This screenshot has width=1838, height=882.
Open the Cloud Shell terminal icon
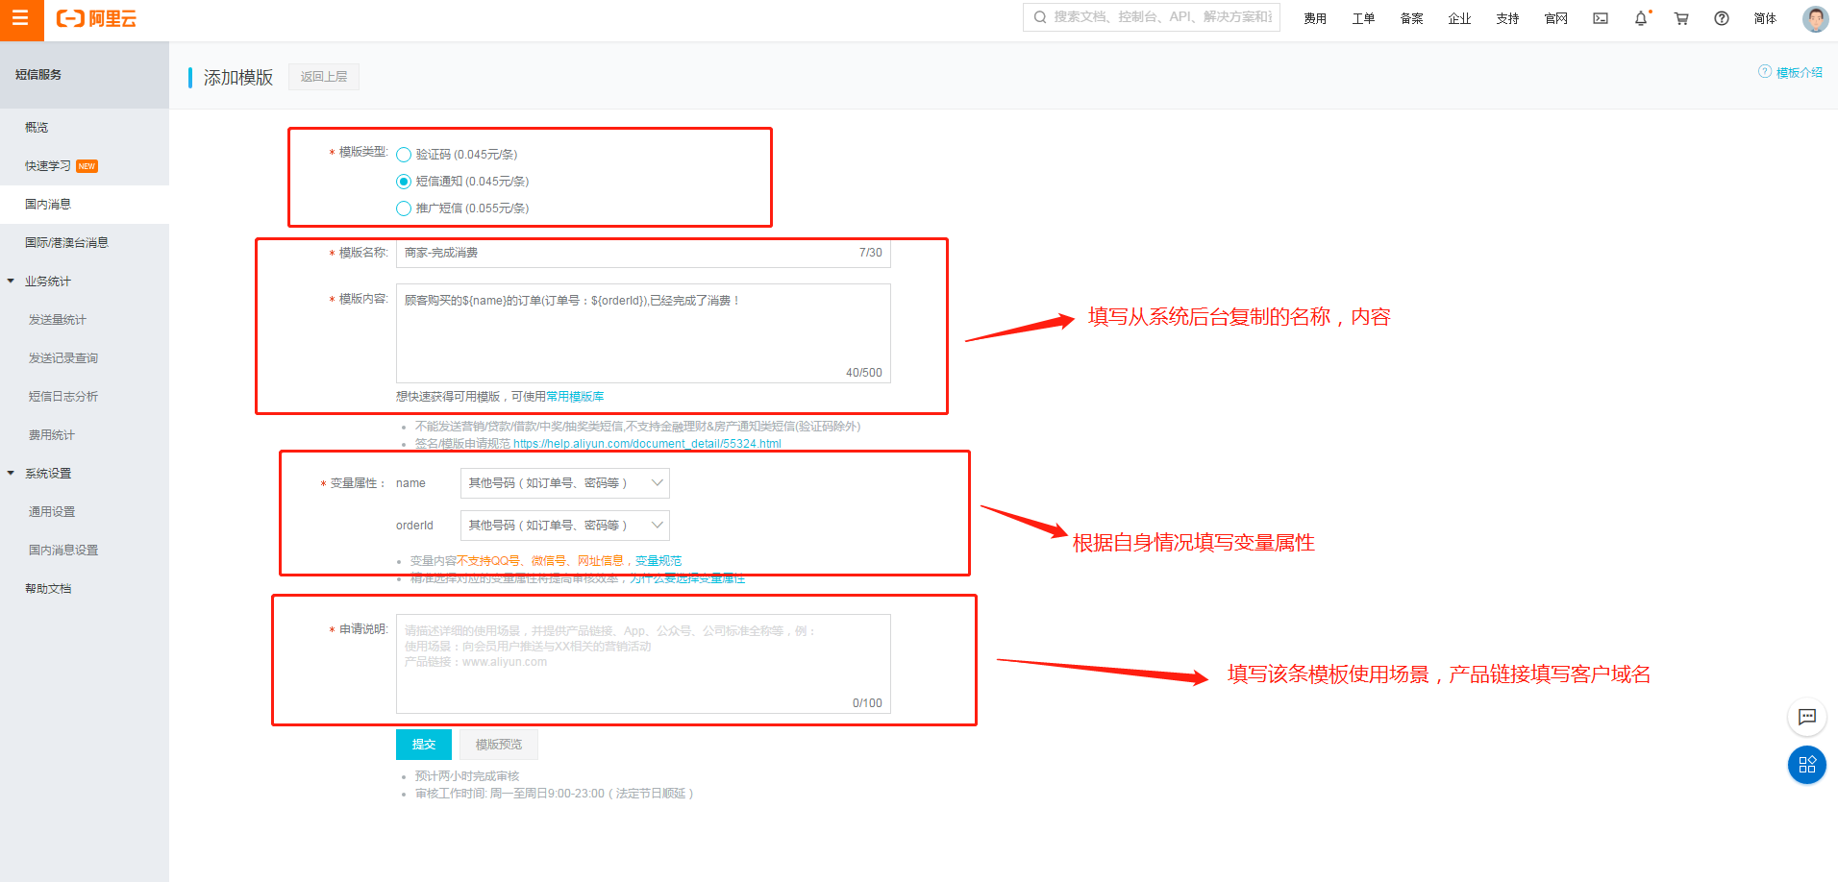[1601, 18]
